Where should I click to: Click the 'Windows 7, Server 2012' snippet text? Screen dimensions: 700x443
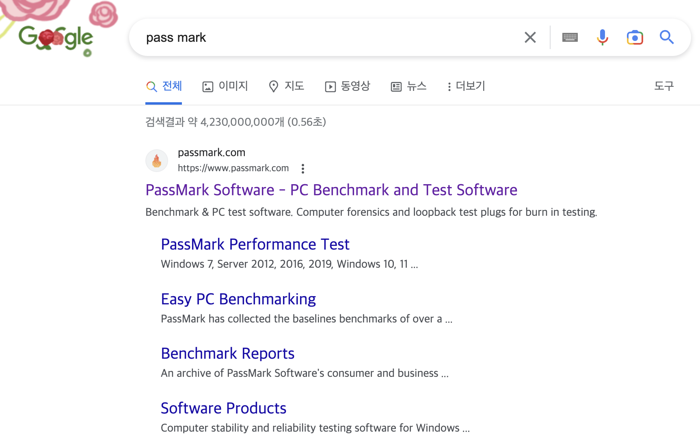290,264
